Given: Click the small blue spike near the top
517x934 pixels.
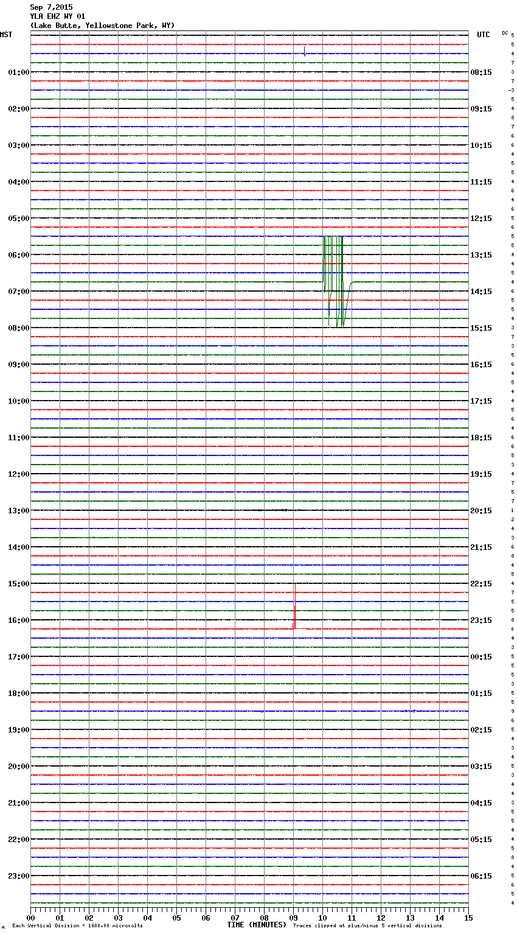Looking at the screenshot, I should point(304,51).
